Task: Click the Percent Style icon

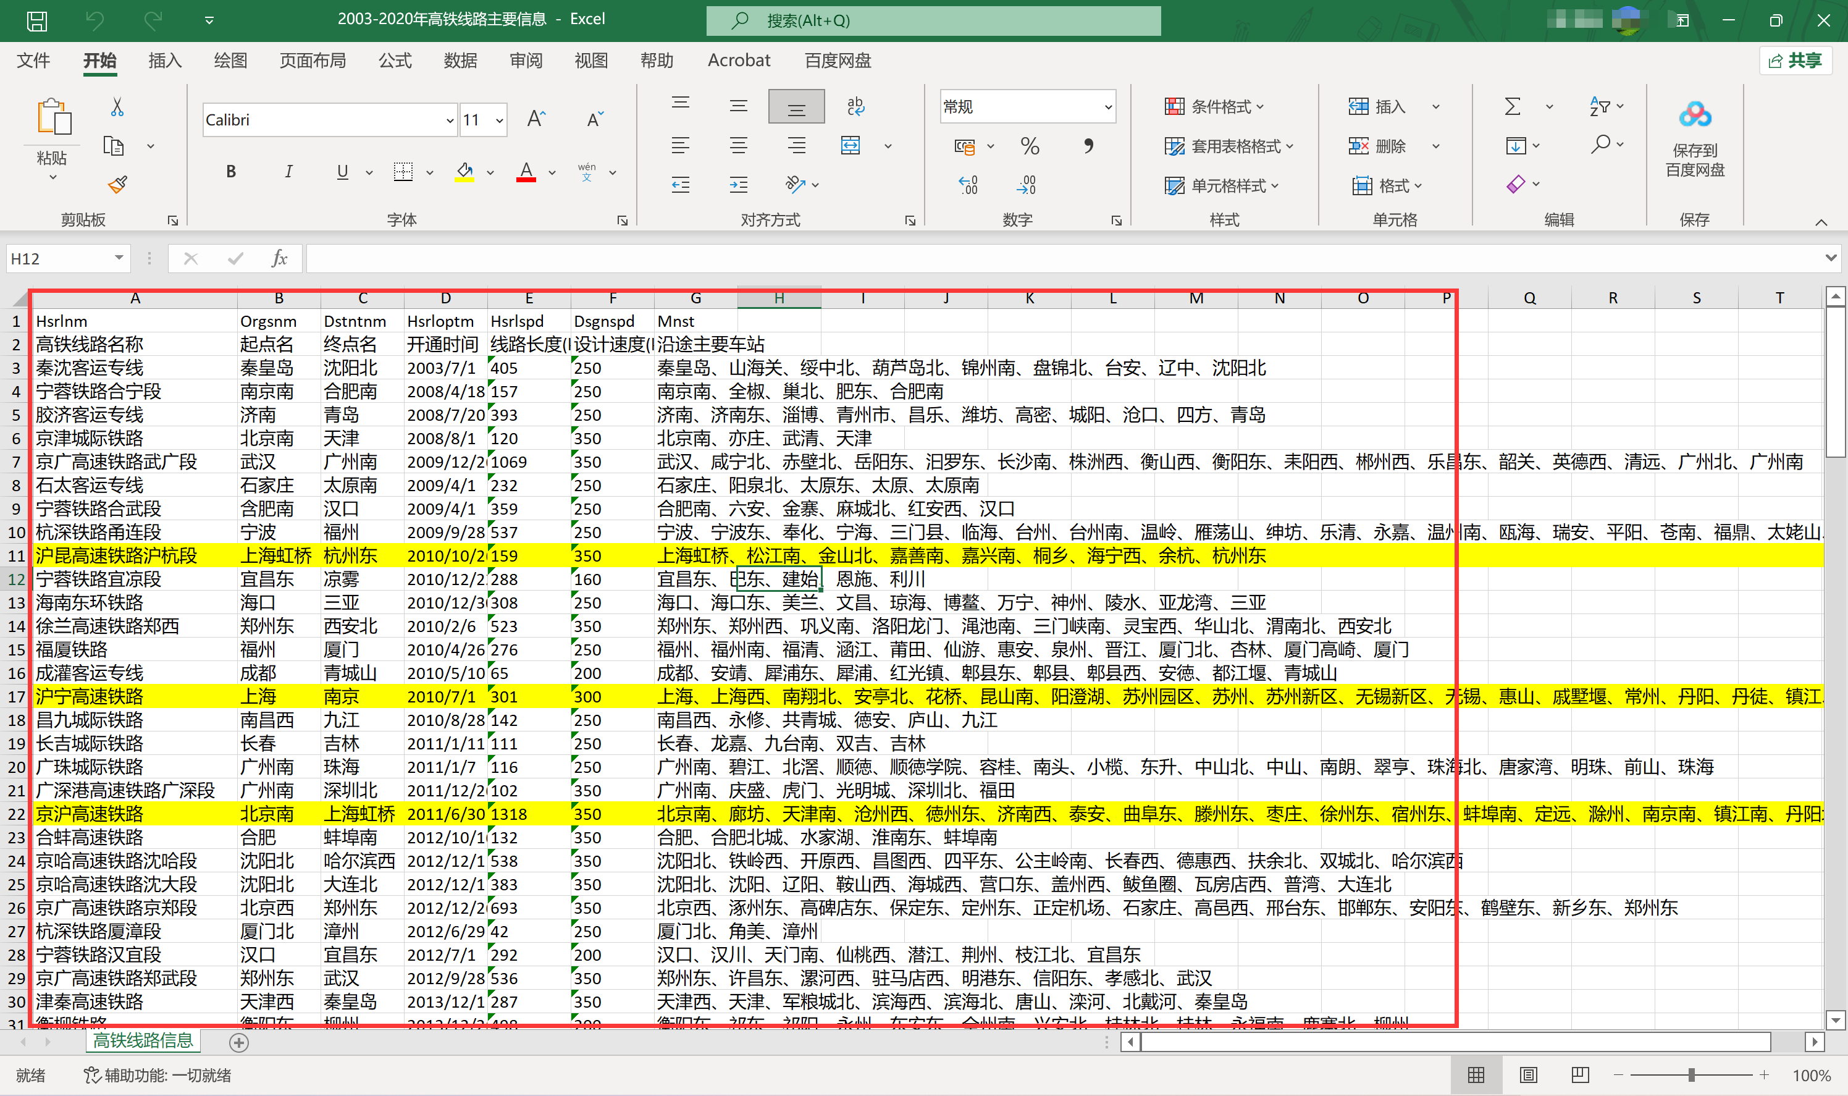Action: [x=1029, y=145]
